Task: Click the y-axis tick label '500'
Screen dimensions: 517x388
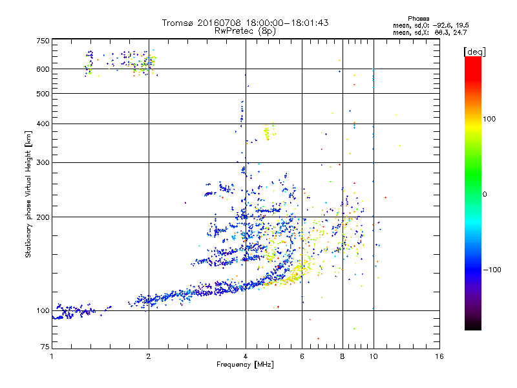Action: 43,94
